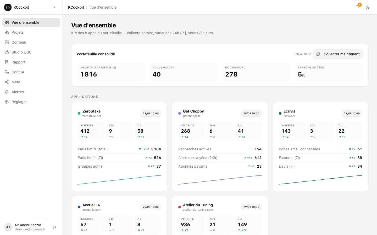This screenshot has width=377, height=235.
Task: Click ZeroStake 7 J value 58
Action: click(x=140, y=131)
